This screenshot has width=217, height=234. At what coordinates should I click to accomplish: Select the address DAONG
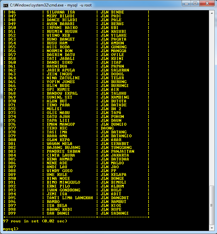[107, 129]
